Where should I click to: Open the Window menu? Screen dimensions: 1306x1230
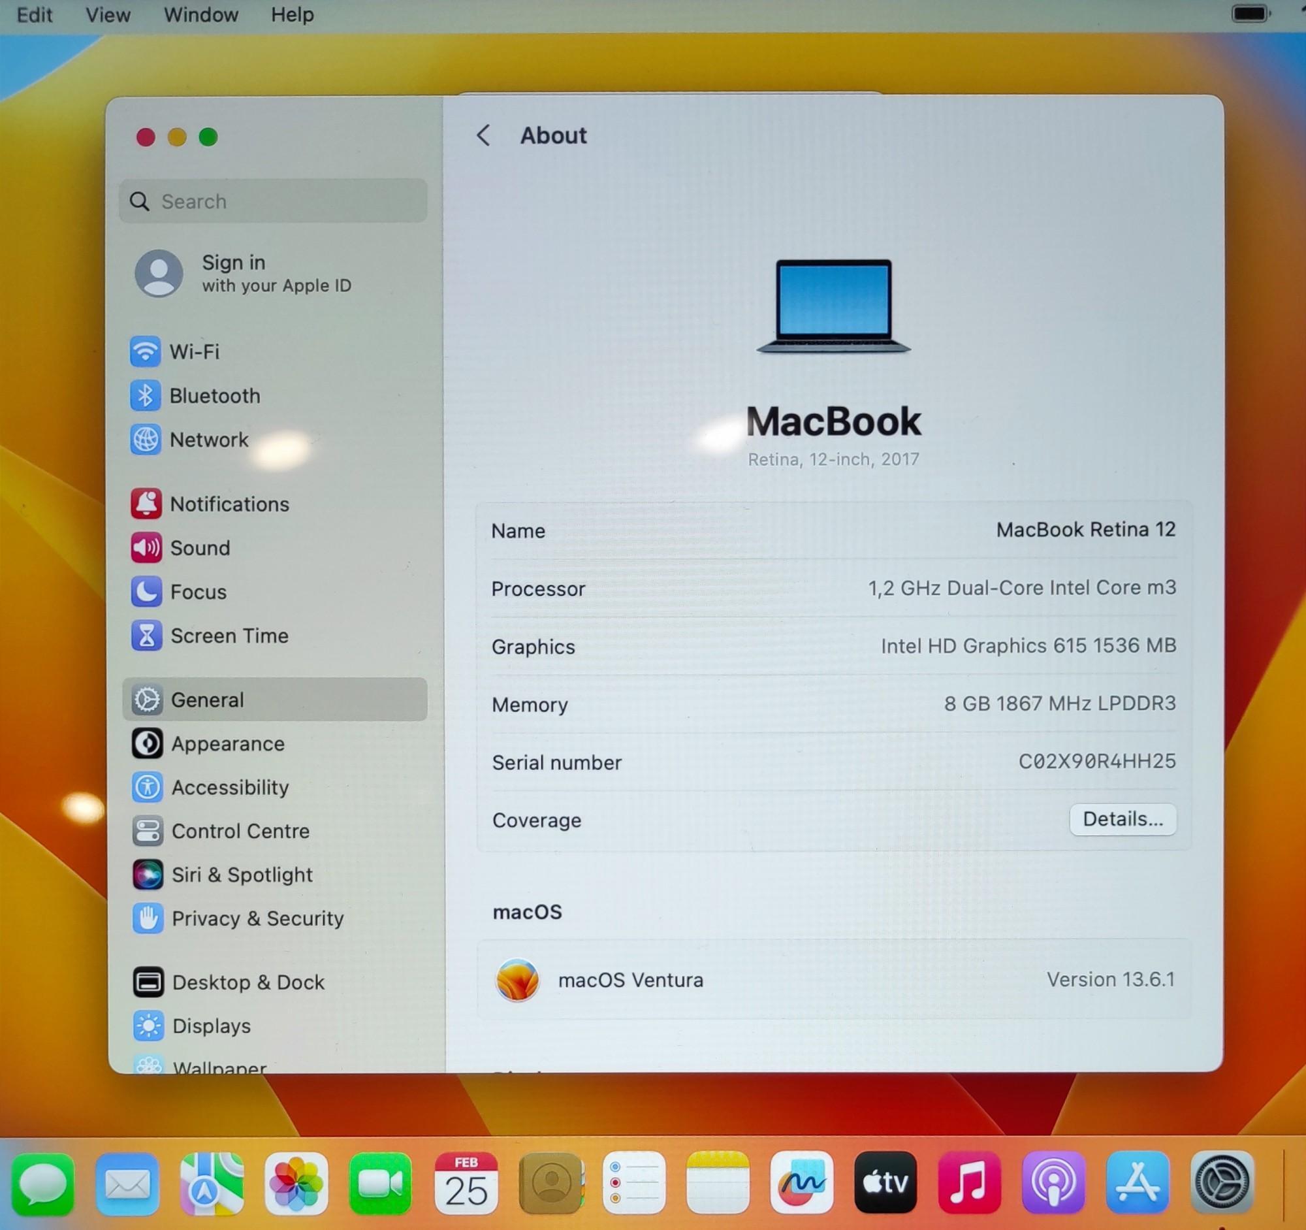201,14
